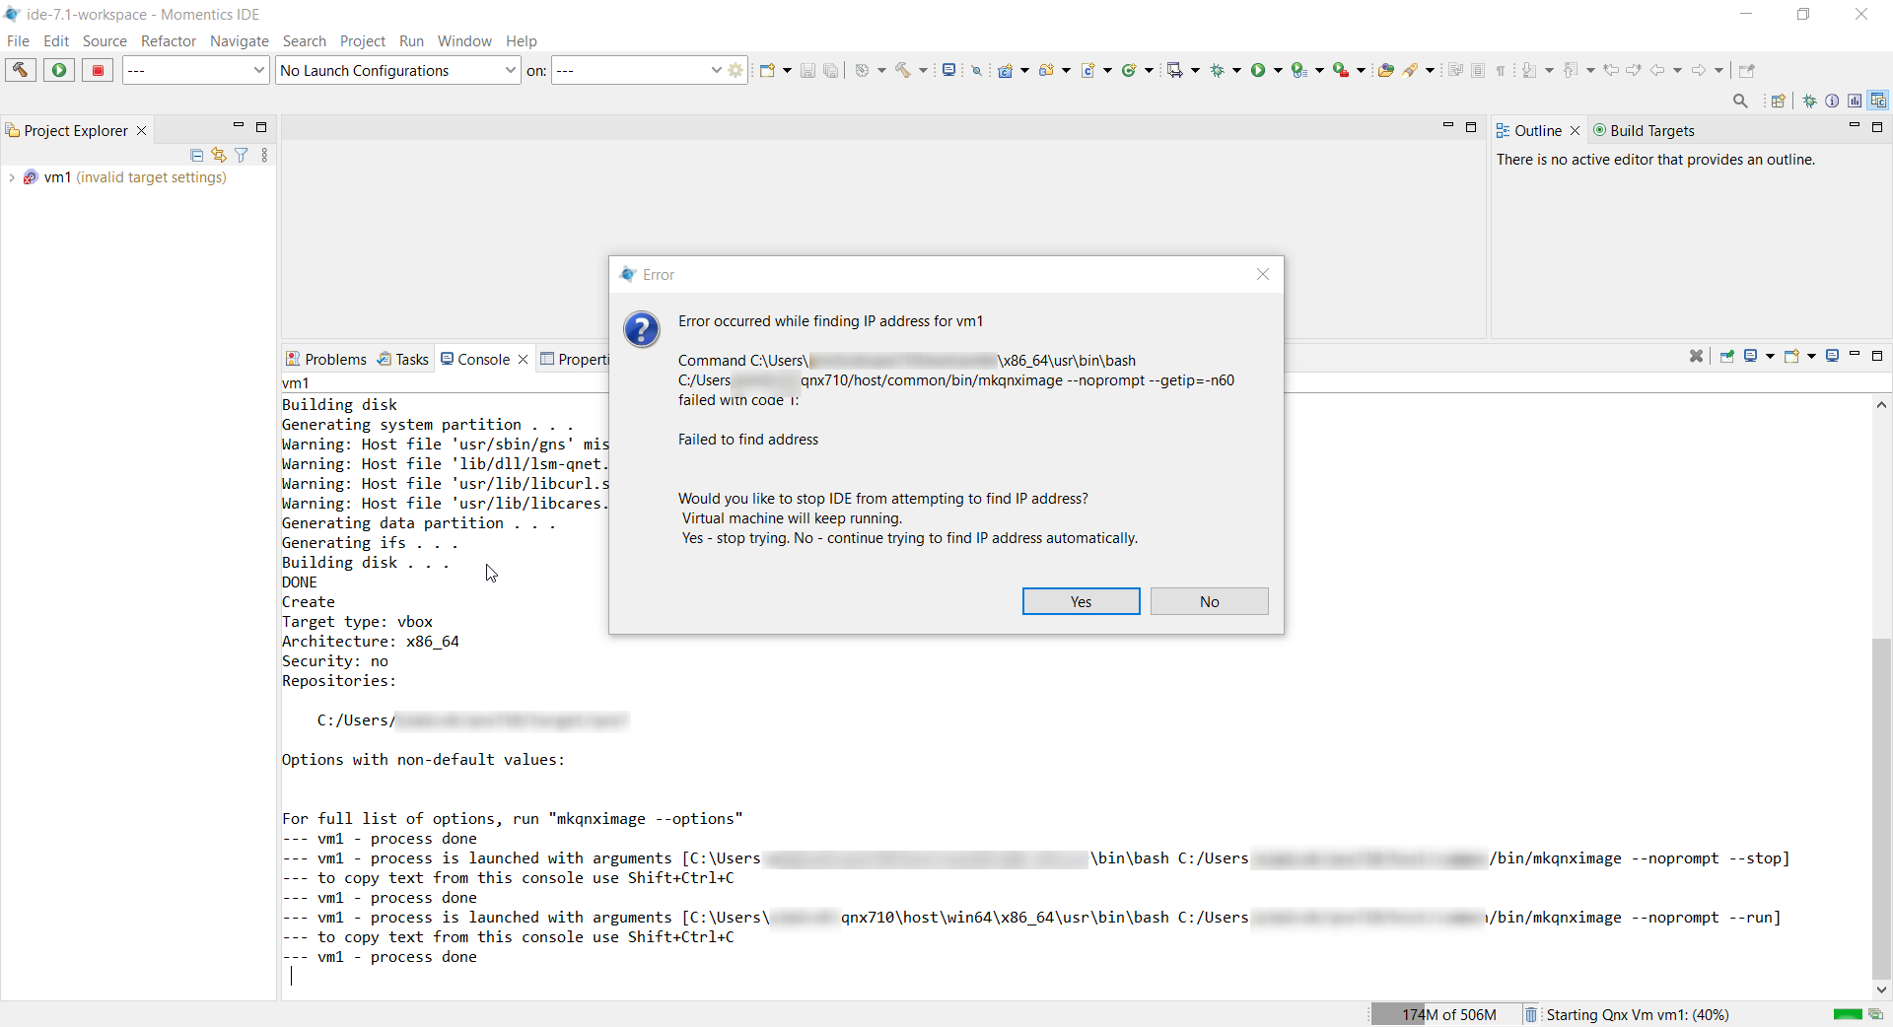Viewport: 1893px width, 1027px height.
Task: Click the trash garbage collector icon
Action: pos(1530,1014)
